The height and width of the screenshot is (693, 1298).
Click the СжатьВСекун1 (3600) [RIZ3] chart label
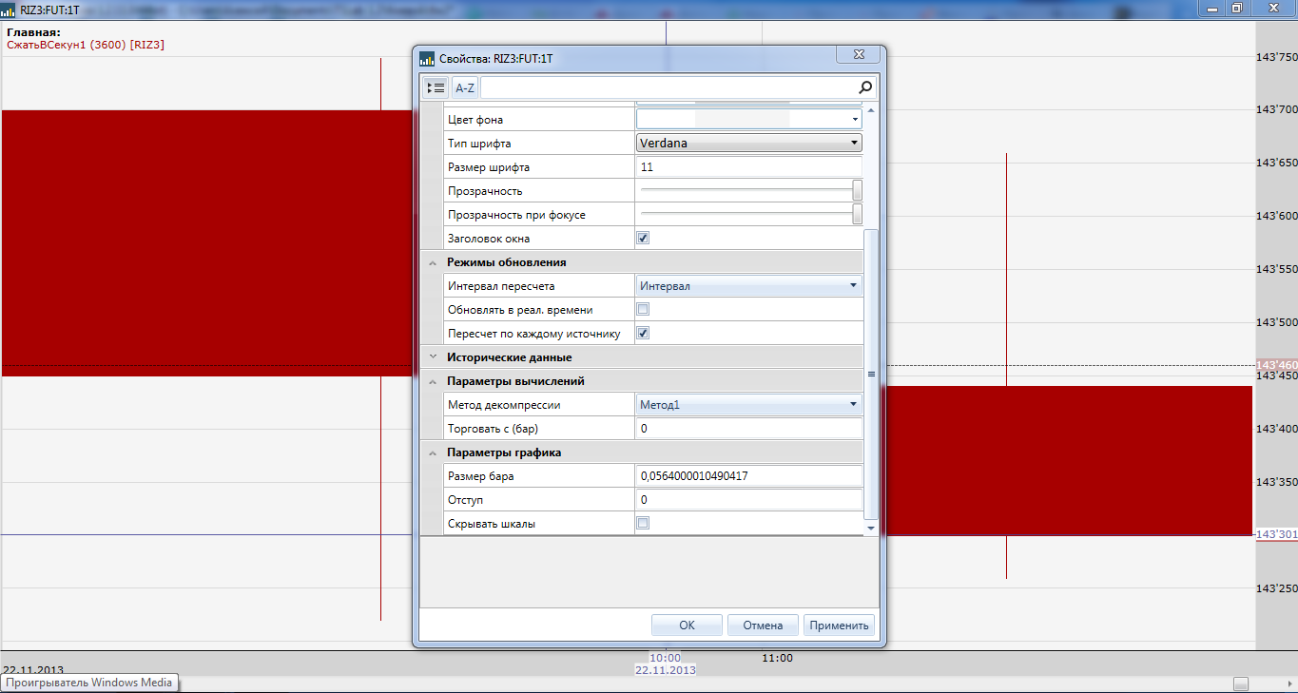click(86, 45)
